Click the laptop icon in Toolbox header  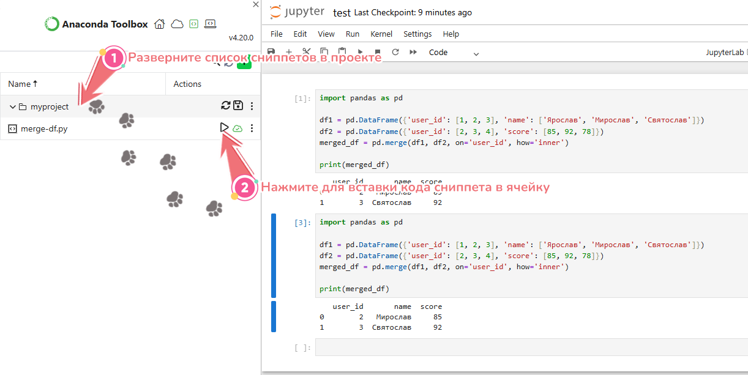tap(210, 24)
